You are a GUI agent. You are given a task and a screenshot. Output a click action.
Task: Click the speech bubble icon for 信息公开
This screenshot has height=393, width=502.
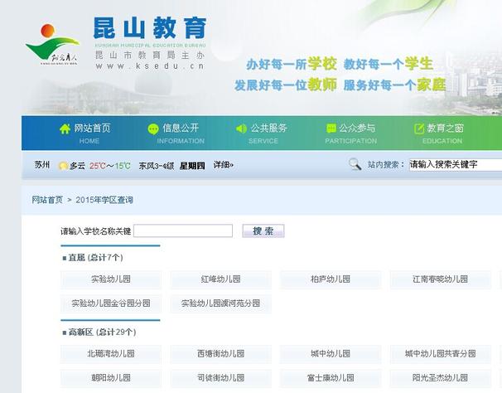tap(153, 129)
